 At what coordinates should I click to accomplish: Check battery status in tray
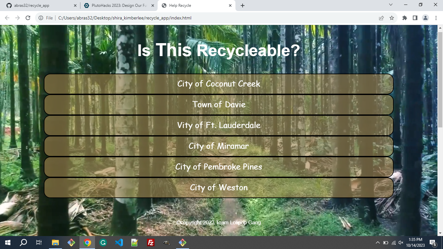(x=386, y=243)
